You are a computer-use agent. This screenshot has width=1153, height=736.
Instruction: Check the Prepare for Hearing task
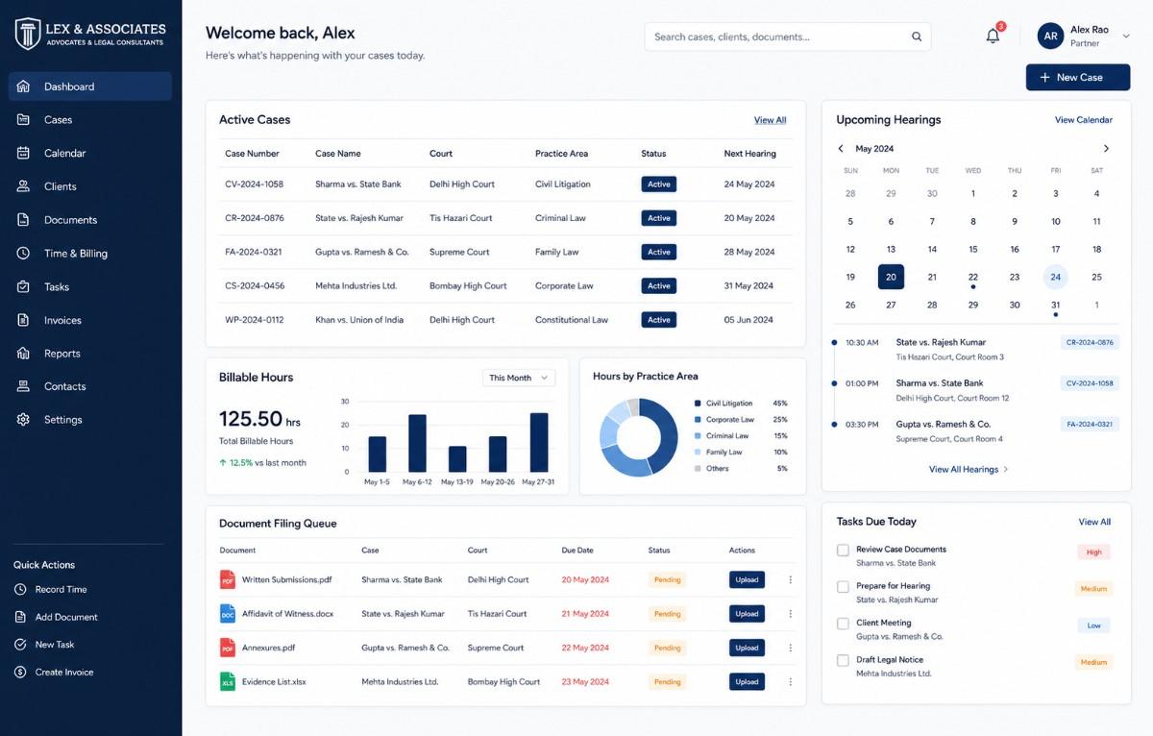point(843,587)
